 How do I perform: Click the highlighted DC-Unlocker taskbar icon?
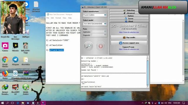[x=43, y=103]
